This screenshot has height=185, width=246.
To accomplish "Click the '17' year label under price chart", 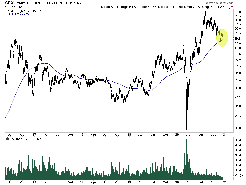I will click(34, 134).
